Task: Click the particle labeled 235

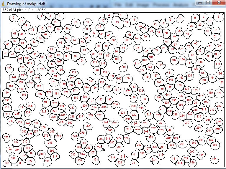Action: 91,115
